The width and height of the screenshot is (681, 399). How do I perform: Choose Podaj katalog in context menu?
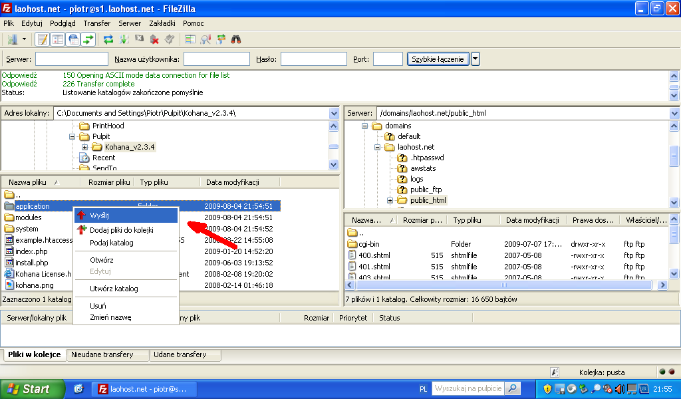click(x=126, y=243)
